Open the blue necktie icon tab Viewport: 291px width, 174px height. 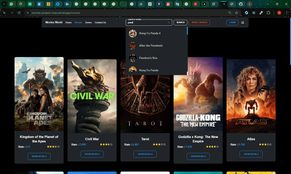(39, 4)
